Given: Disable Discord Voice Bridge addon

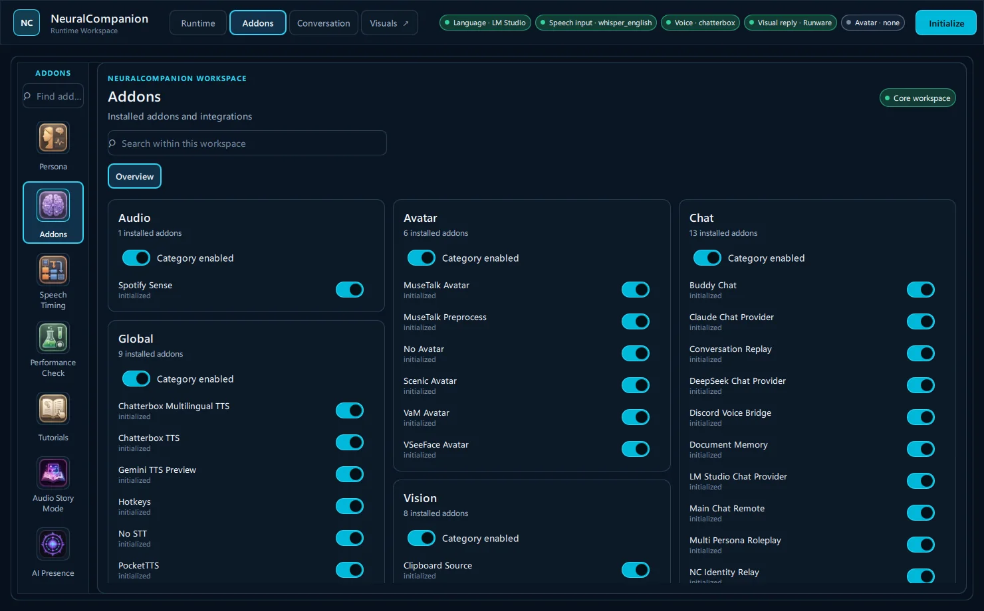Looking at the screenshot, I should [921, 417].
